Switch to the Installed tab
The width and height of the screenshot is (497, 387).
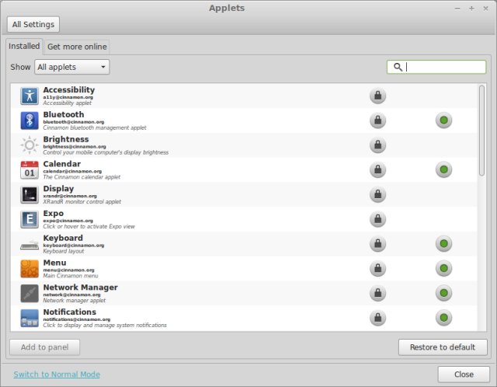[24, 47]
